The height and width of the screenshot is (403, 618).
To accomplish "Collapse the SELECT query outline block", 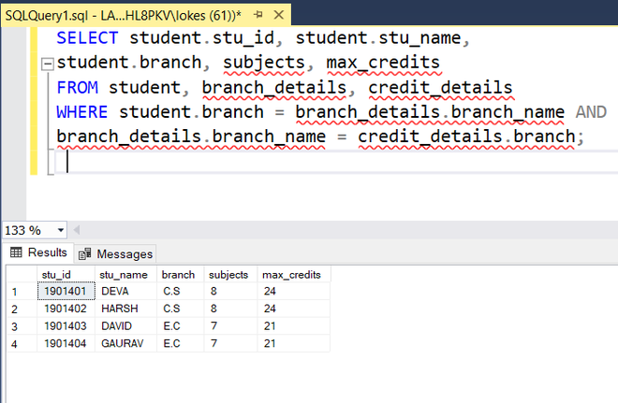I will [46, 64].
